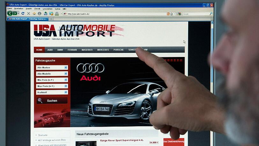Click the red Ihre Direktversicherung banner

tap(174, 142)
